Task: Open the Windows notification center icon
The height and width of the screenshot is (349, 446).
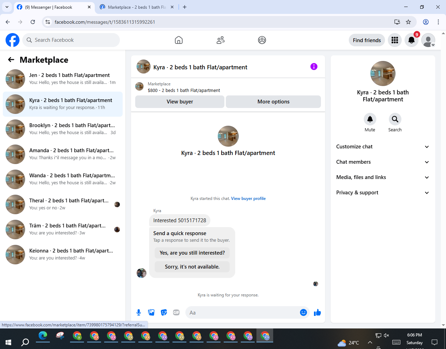Action: pyautogui.click(x=435, y=342)
